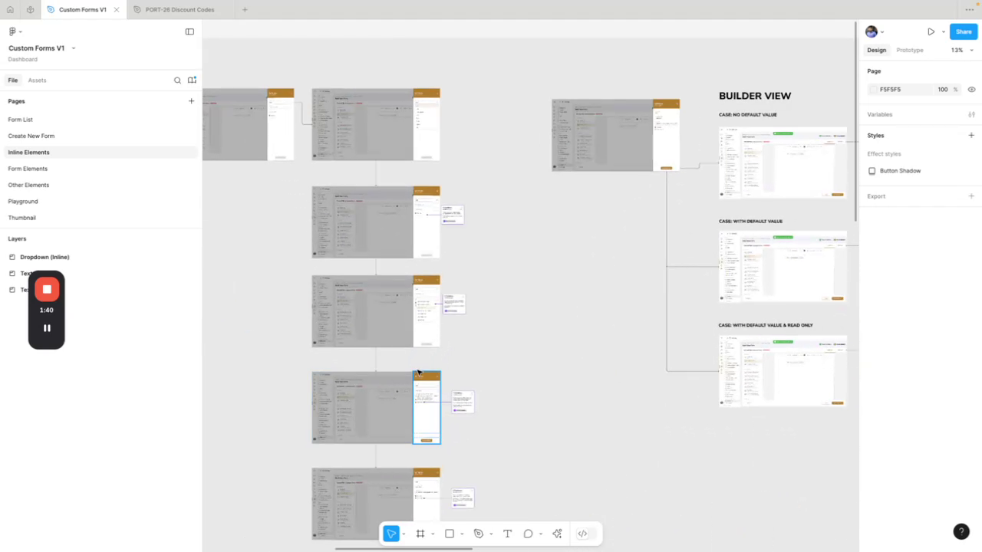Expand the Custom Forms V1 file name dropdown
The width and height of the screenshot is (982, 552).
tap(73, 48)
